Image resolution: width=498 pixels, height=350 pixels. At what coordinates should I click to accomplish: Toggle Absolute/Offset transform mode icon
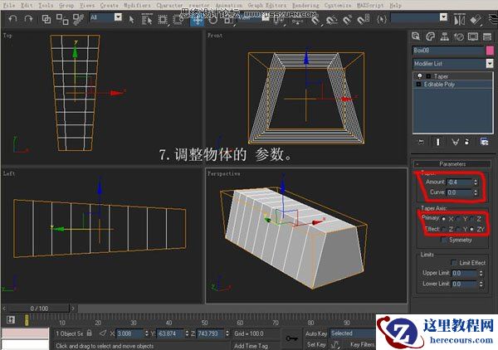(x=103, y=333)
